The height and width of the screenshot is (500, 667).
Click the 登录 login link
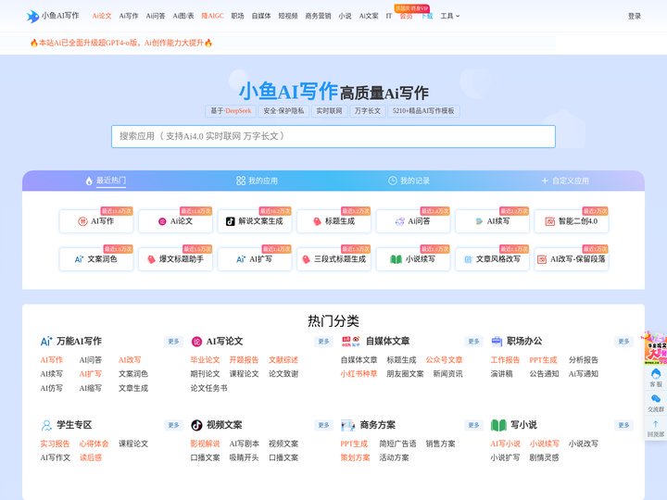click(x=635, y=16)
